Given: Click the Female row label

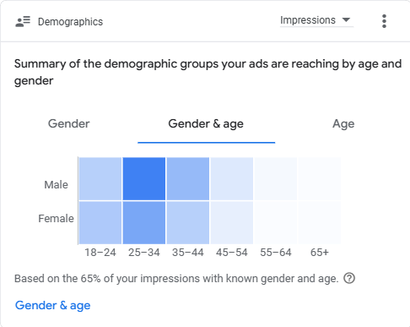Looking at the screenshot, I should pyautogui.click(x=56, y=219).
